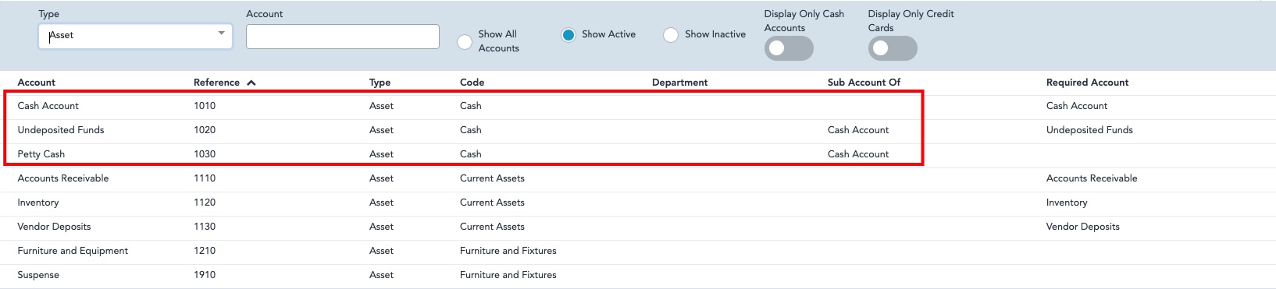
Task: Select the Show Inactive radio button
Action: coord(671,34)
